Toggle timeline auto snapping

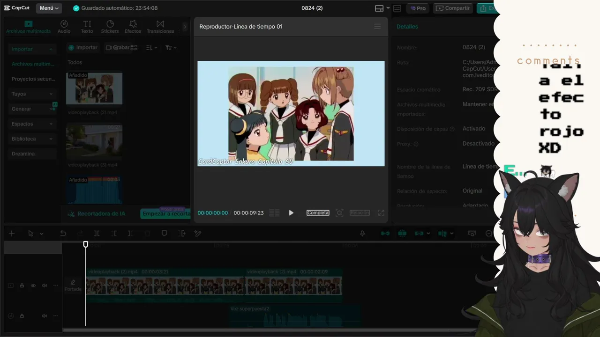[x=402, y=233]
